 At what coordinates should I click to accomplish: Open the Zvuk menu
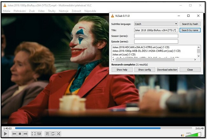pyautogui.click(x=32, y=11)
